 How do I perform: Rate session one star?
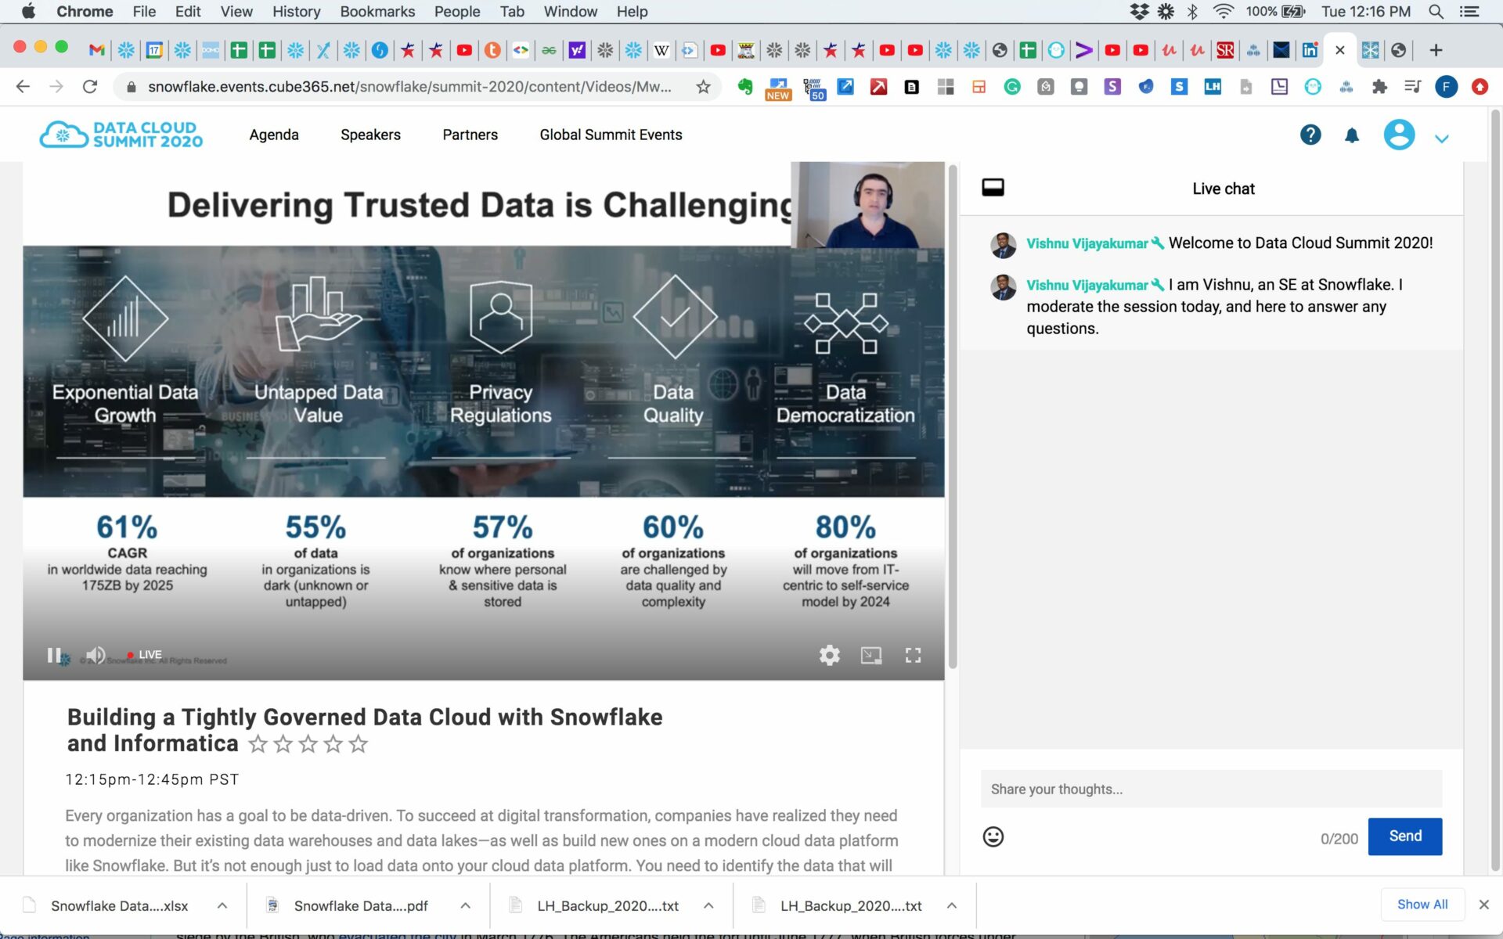click(258, 744)
